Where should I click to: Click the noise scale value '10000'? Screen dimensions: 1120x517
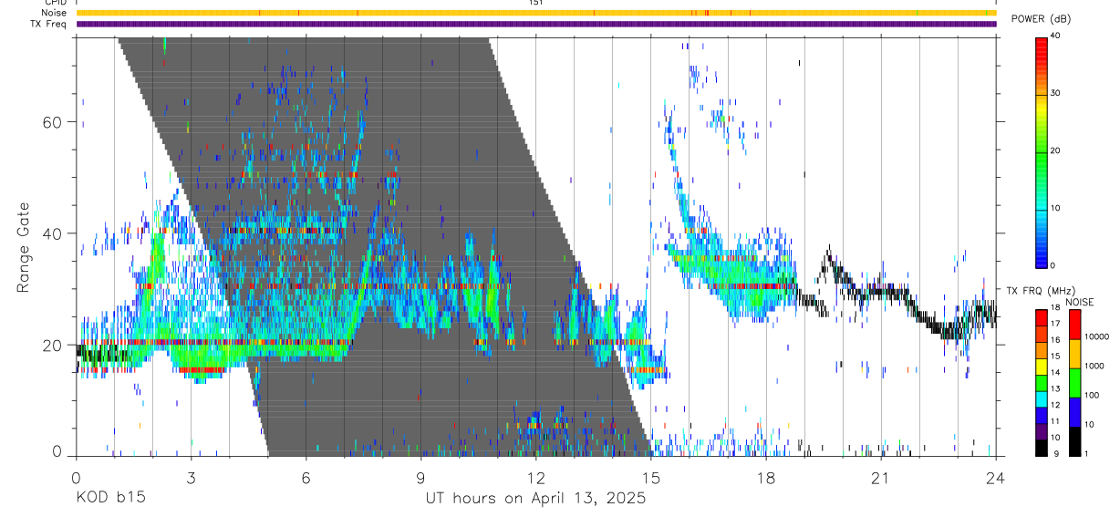[1096, 336]
